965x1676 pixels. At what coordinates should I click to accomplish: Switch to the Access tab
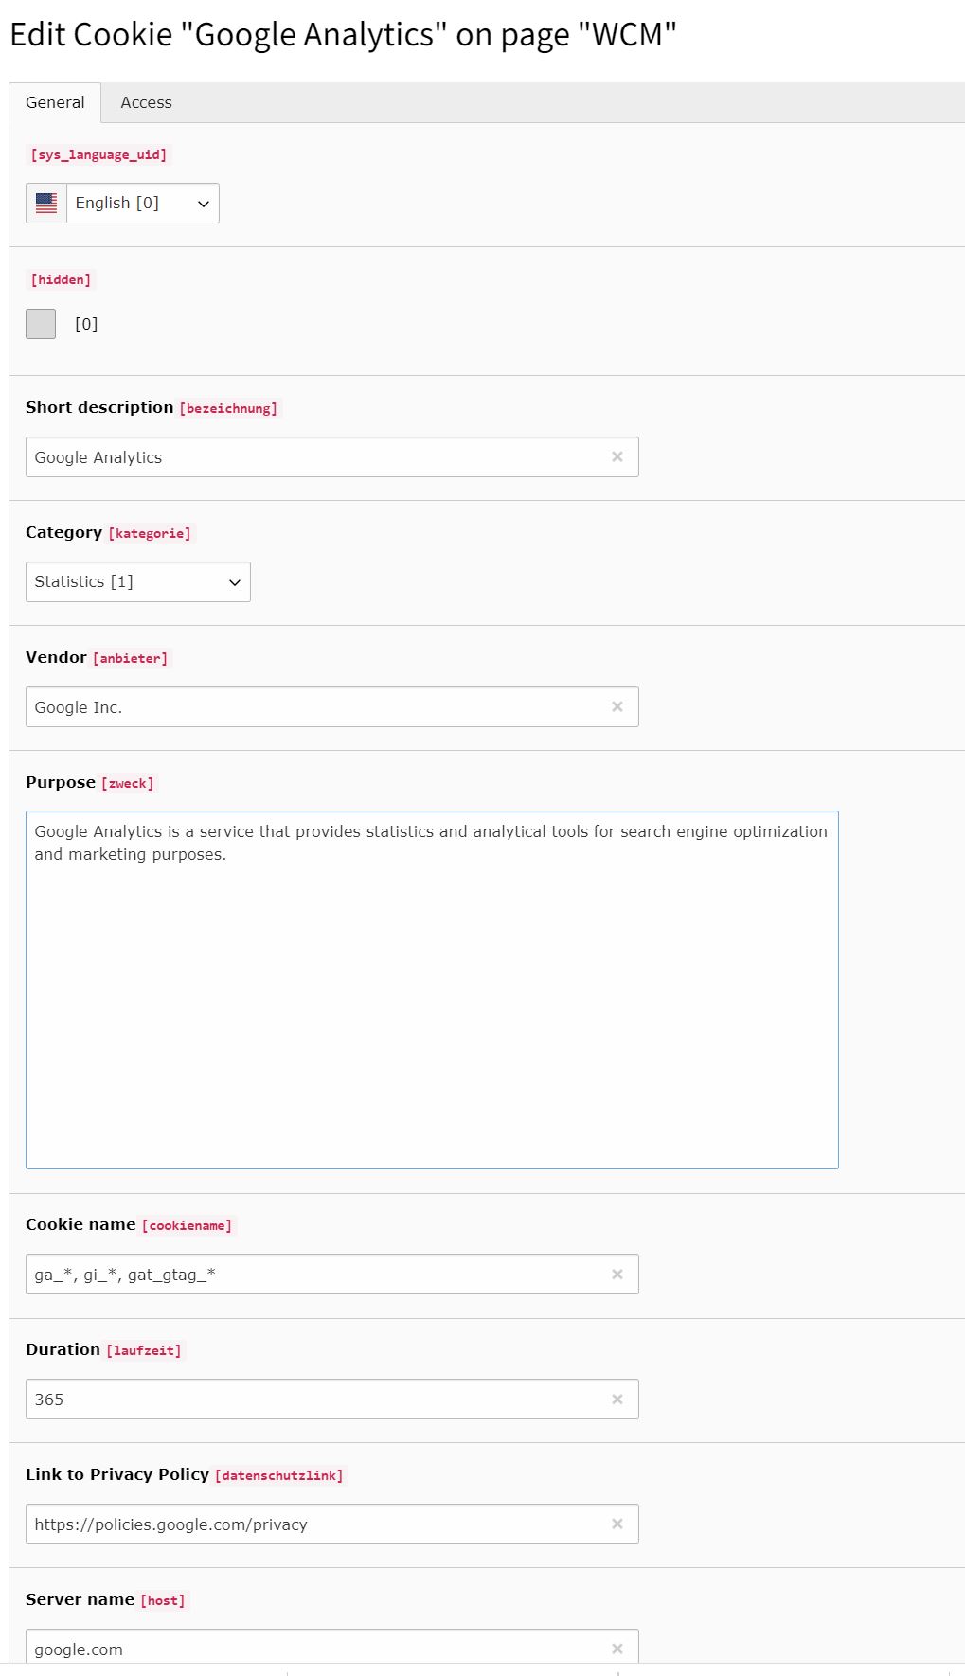coord(146,102)
